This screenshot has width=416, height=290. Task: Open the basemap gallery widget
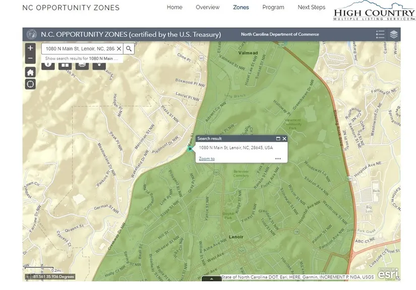[65, 65]
